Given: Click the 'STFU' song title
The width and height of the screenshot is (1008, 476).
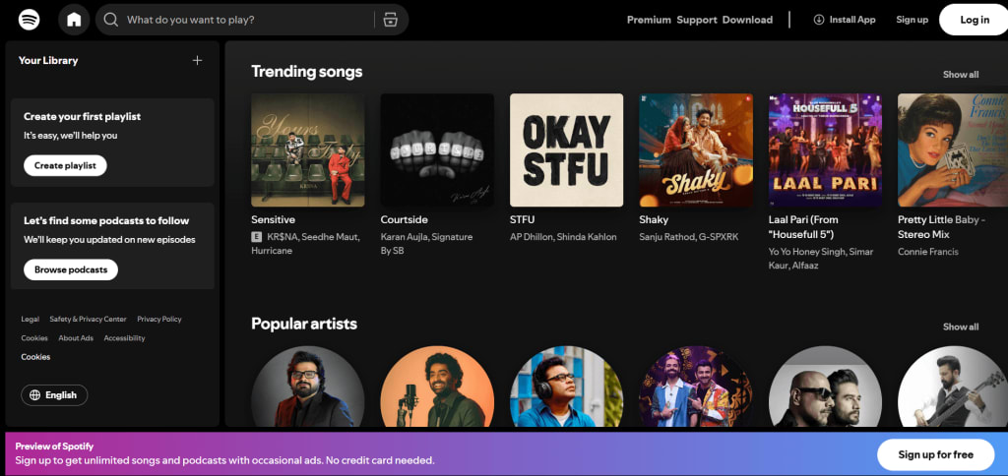Looking at the screenshot, I should click(x=522, y=219).
